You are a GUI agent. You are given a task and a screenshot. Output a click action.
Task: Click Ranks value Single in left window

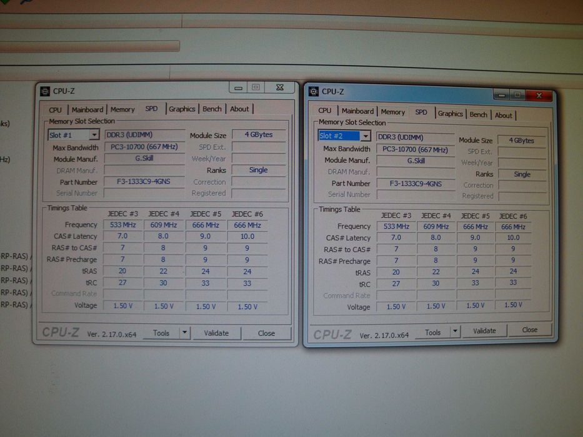pyautogui.click(x=259, y=170)
